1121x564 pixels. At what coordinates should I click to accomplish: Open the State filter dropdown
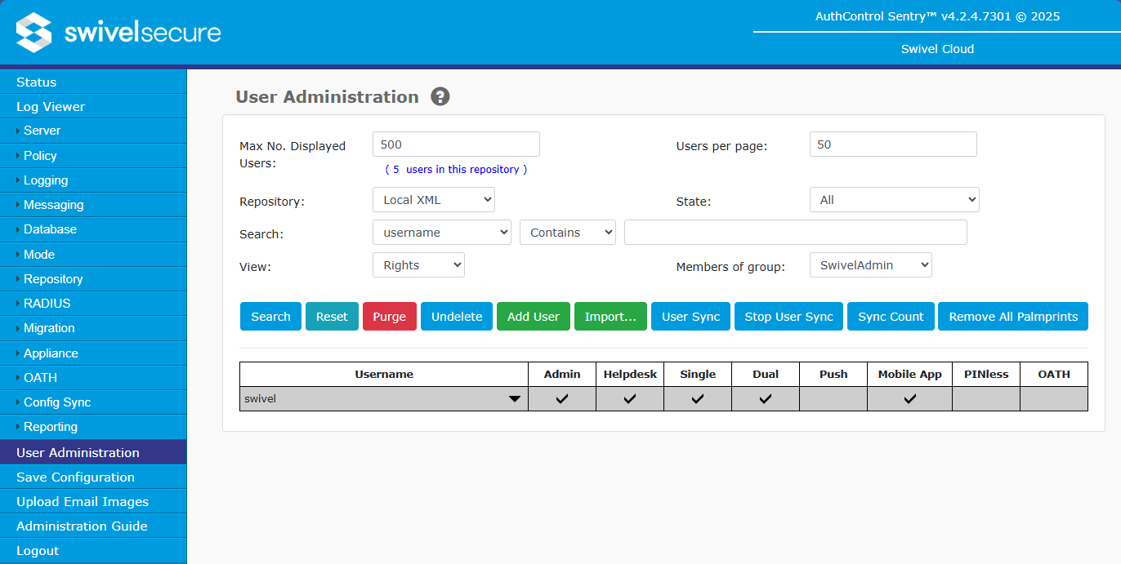pos(894,199)
